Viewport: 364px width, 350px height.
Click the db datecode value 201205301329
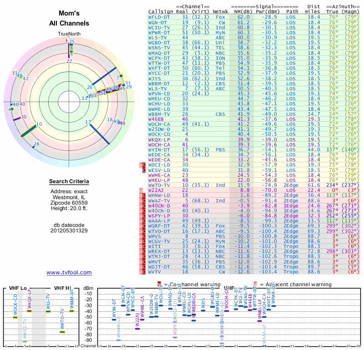(x=69, y=231)
